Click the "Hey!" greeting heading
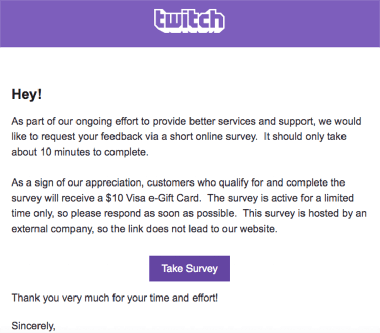 26,94
